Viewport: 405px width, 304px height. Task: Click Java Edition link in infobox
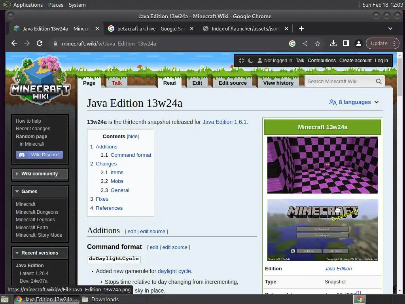tap(338, 269)
